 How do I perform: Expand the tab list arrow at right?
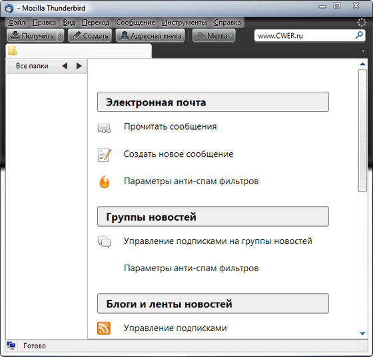(363, 51)
